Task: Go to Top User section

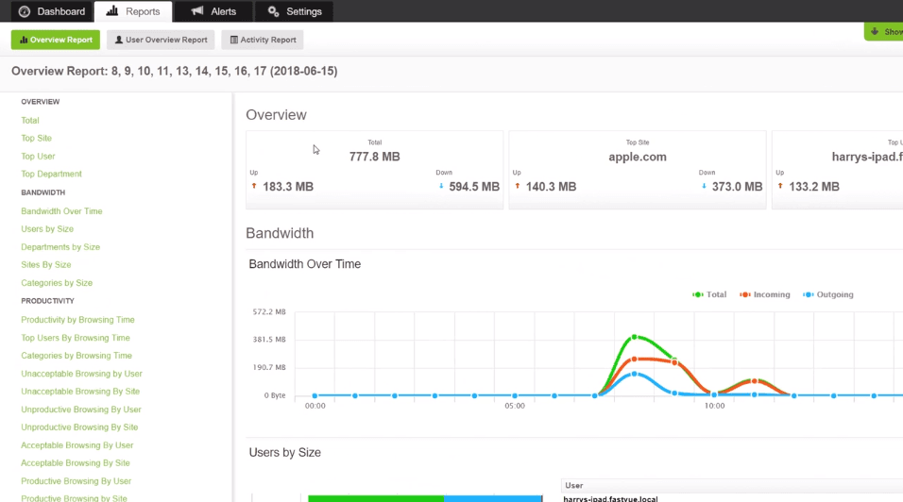Action: tap(38, 156)
